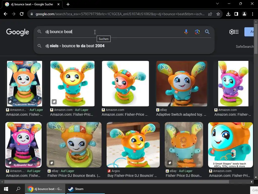The width and height of the screenshot is (258, 194).
Task: Click the padlock site info icon
Action: pos(32,14)
